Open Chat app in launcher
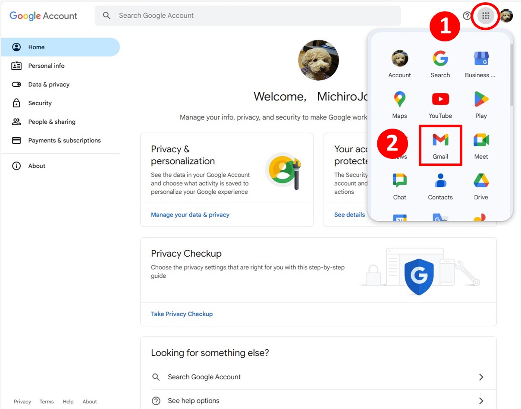The width and height of the screenshot is (521, 409). (399, 187)
